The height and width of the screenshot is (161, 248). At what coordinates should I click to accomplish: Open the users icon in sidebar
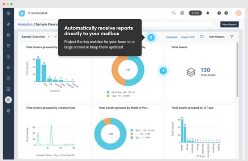tap(9, 78)
